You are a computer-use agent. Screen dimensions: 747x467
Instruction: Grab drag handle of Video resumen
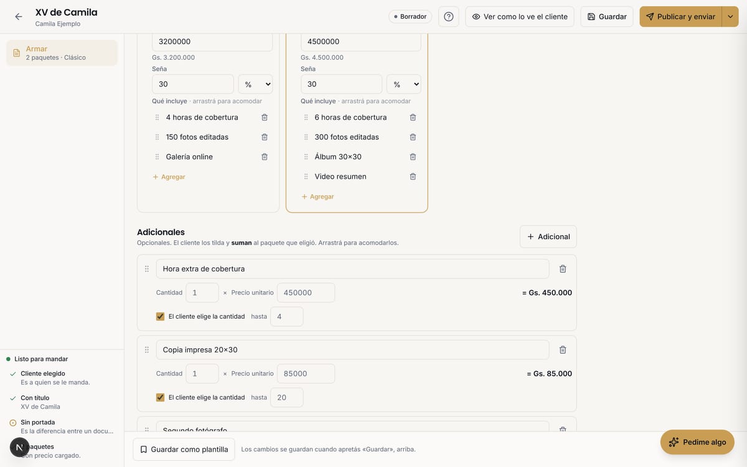click(306, 176)
